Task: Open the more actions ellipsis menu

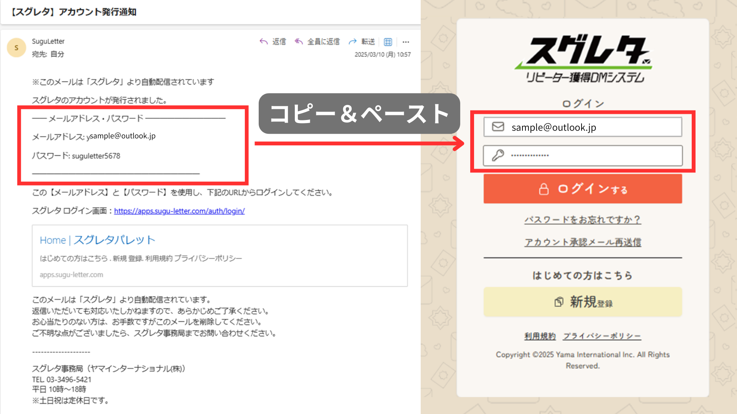Action: pos(406,42)
